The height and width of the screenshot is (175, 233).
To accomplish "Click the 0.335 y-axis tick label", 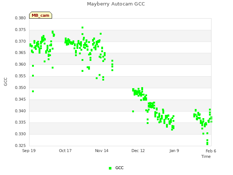I will tap(20, 122).
